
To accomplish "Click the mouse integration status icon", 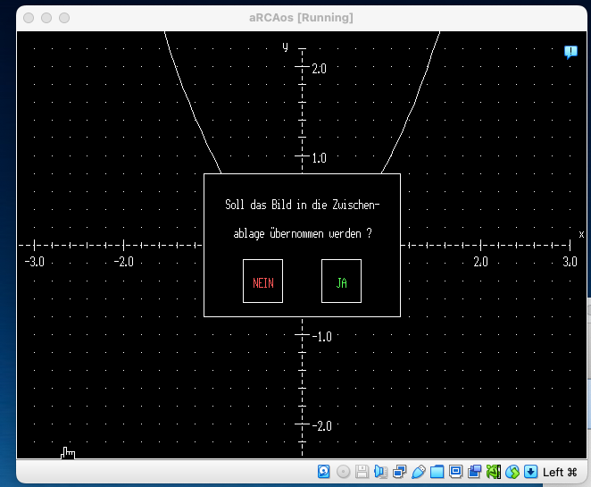I will [x=512, y=471].
